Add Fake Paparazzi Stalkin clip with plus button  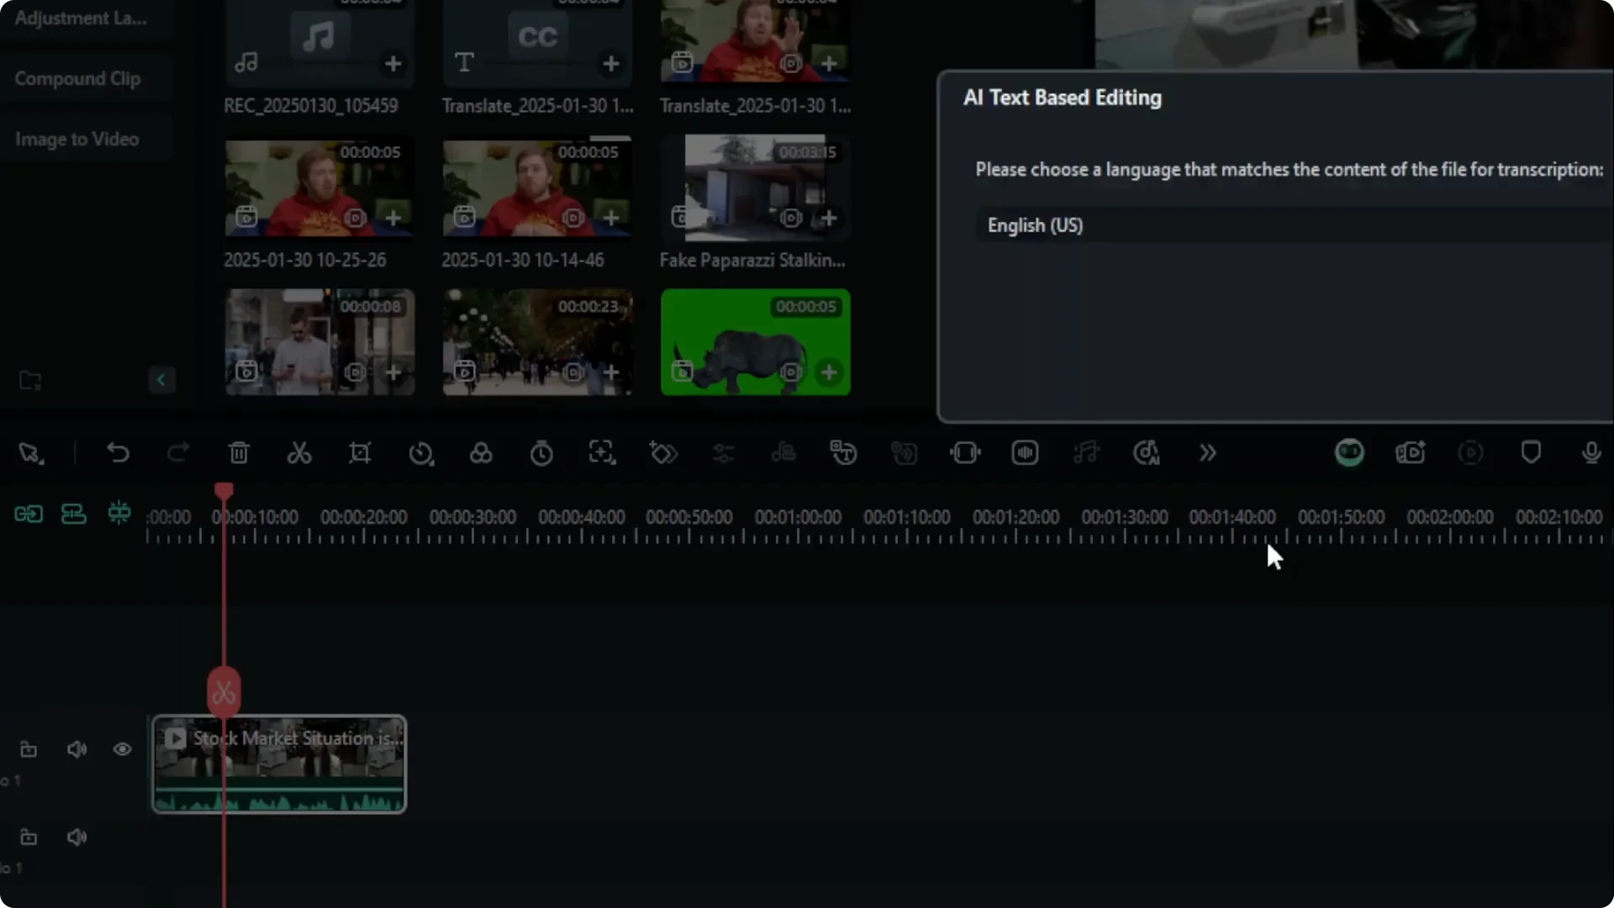pos(829,218)
